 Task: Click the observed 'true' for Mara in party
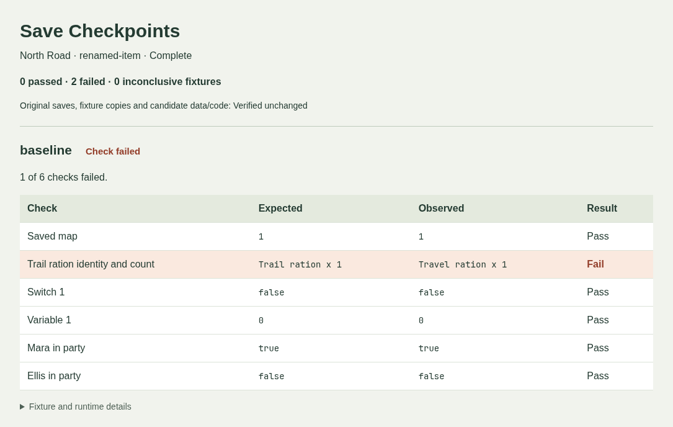(429, 348)
